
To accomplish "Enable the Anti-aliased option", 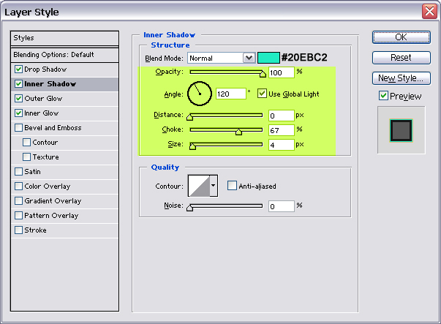I will click(x=232, y=186).
